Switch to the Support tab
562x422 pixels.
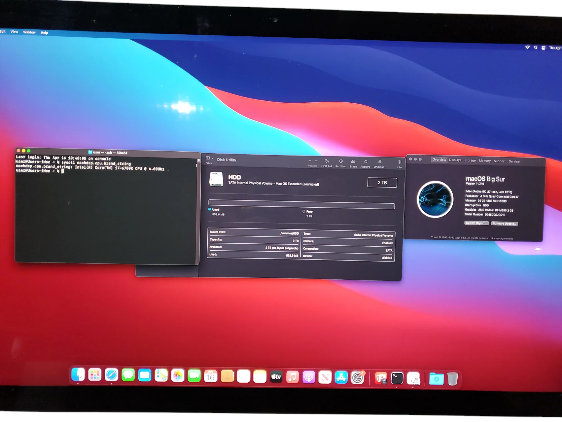click(x=500, y=161)
